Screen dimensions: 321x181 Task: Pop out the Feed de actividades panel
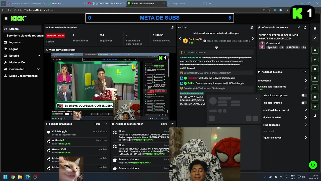click(106, 124)
